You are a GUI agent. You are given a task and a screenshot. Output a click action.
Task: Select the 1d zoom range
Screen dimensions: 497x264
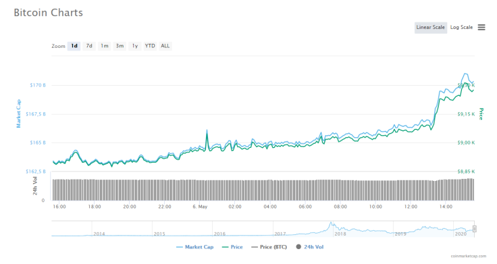pos(74,46)
